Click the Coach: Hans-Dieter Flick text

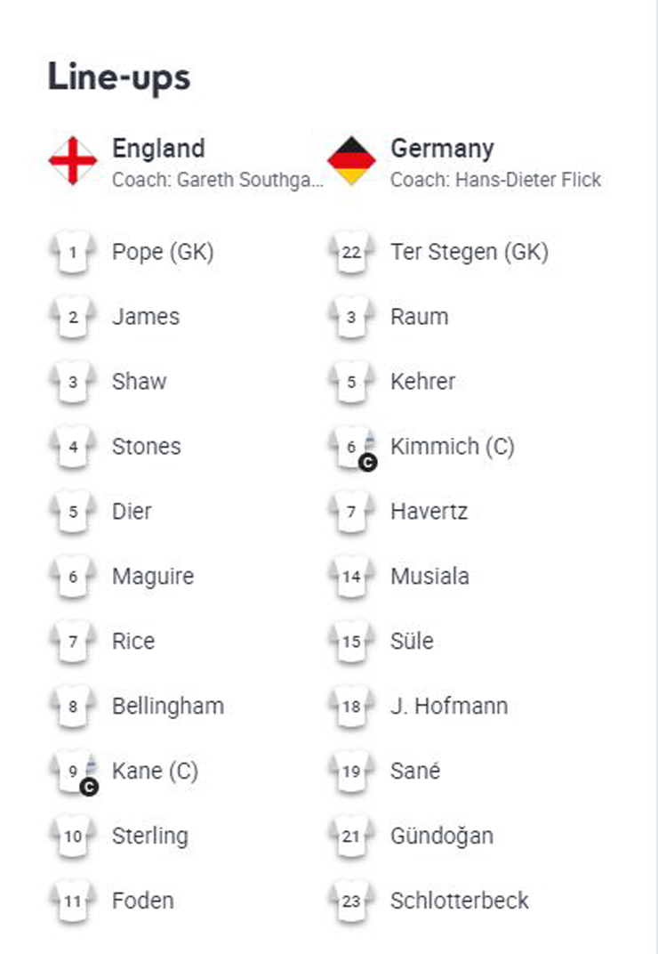click(x=495, y=180)
